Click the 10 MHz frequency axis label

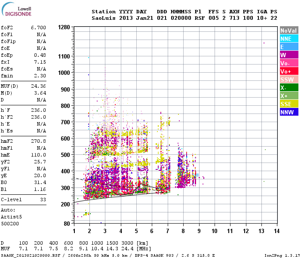215,231
